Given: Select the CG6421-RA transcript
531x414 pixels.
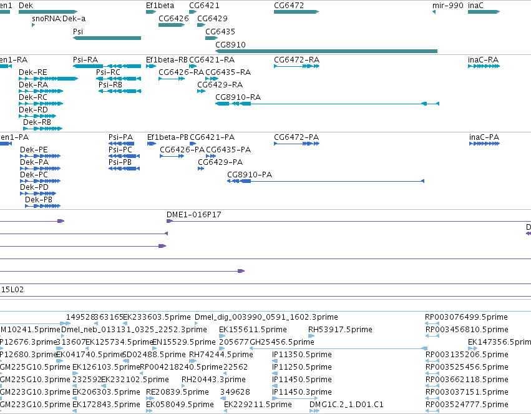Looking at the screenshot, I should (193, 66).
